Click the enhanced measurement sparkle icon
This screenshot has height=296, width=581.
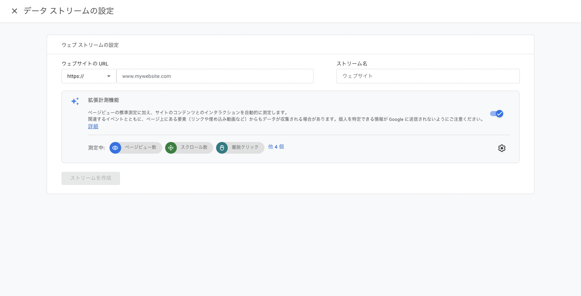coord(75,101)
